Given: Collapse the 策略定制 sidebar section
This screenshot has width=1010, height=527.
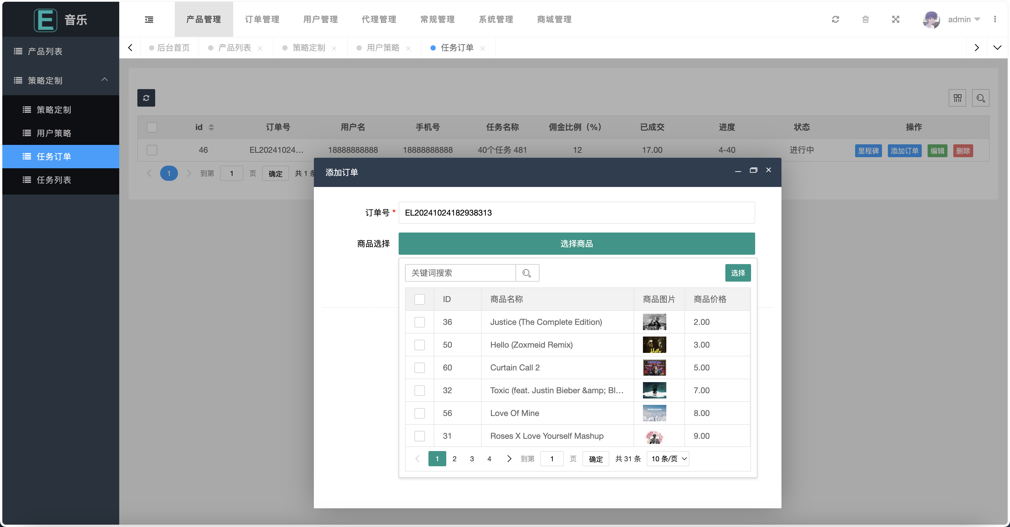Looking at the screenshot, I should click(104, 80).
